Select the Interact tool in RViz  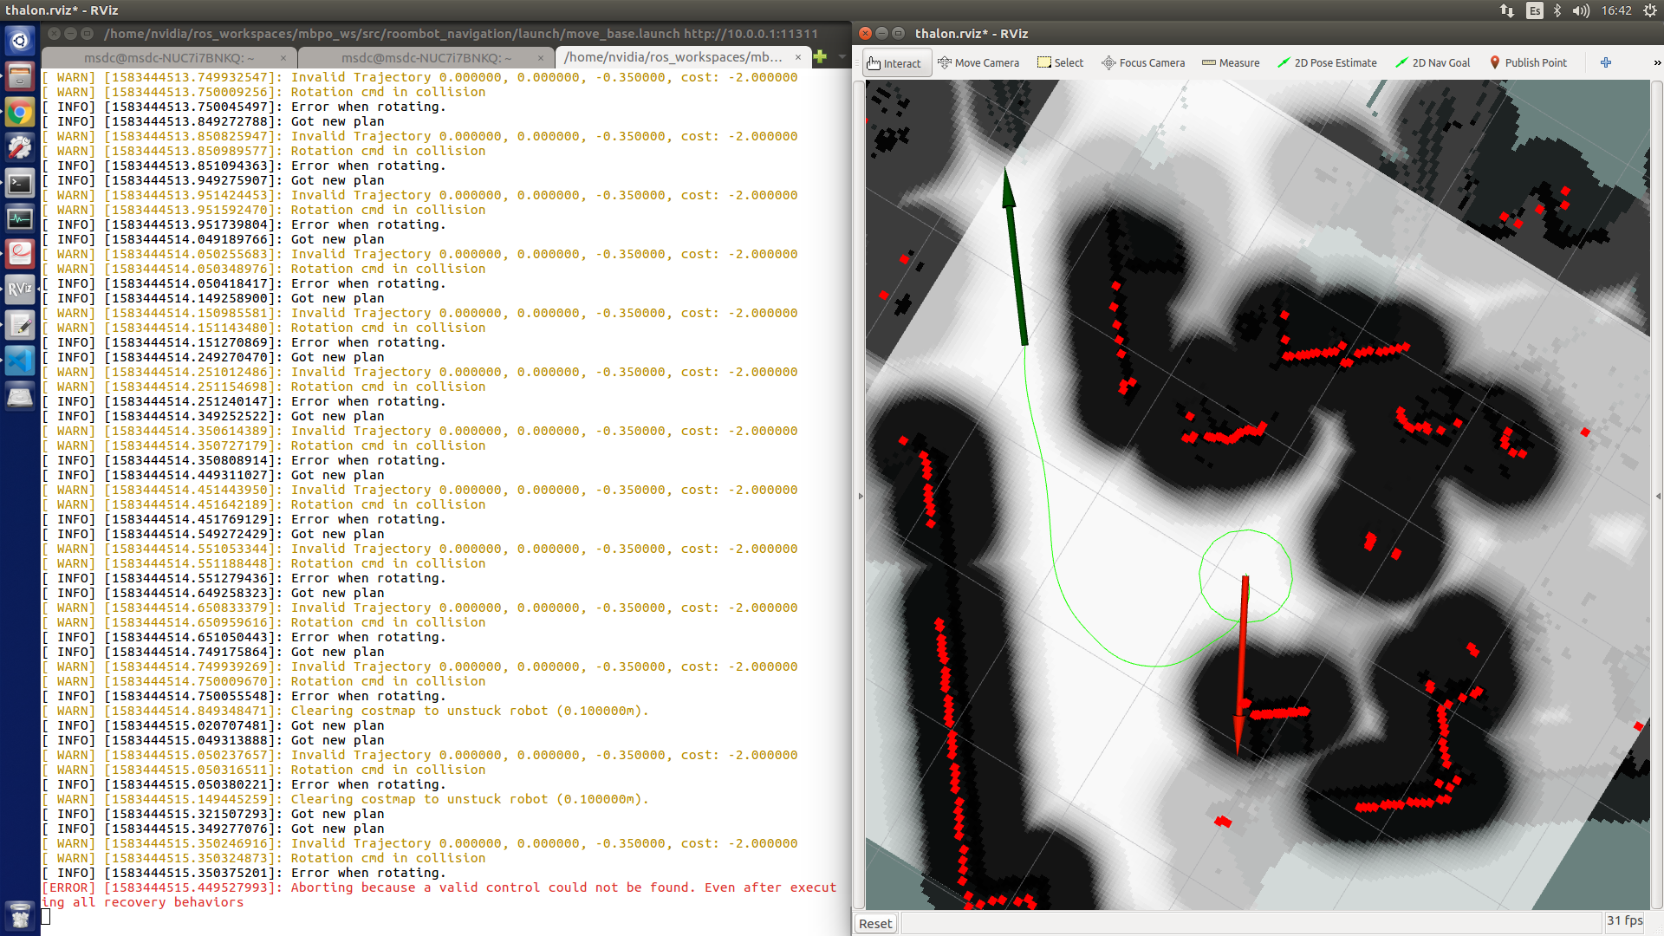click(897, 63)
